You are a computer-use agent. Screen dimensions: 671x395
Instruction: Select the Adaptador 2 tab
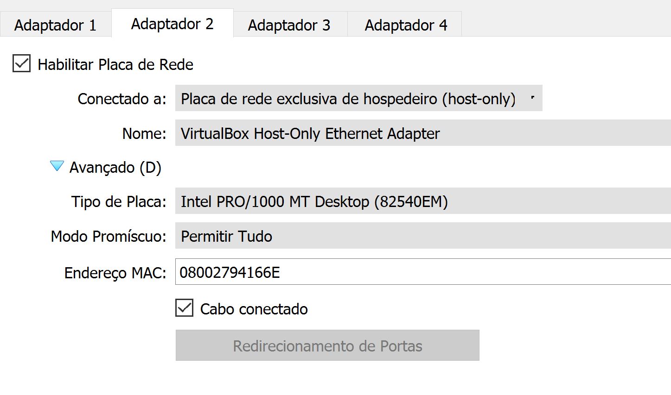(x=173, y=23)
